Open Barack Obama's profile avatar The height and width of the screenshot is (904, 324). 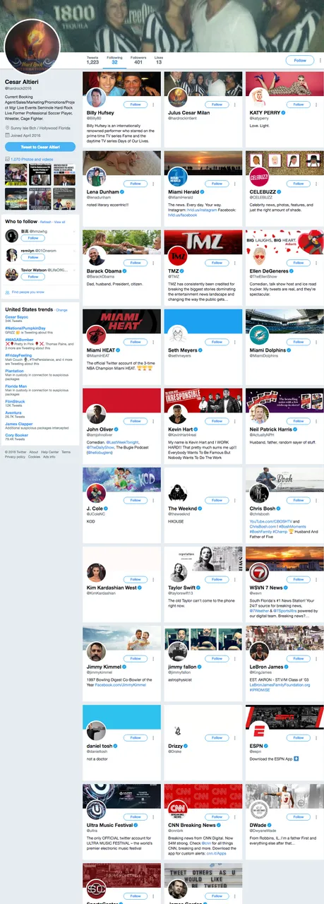(96, 256)
